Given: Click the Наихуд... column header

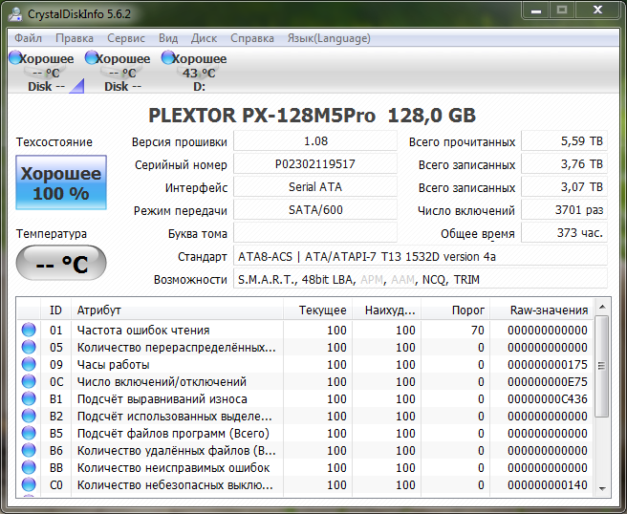Looking at the screenshot, I should (x=386, y=310).
